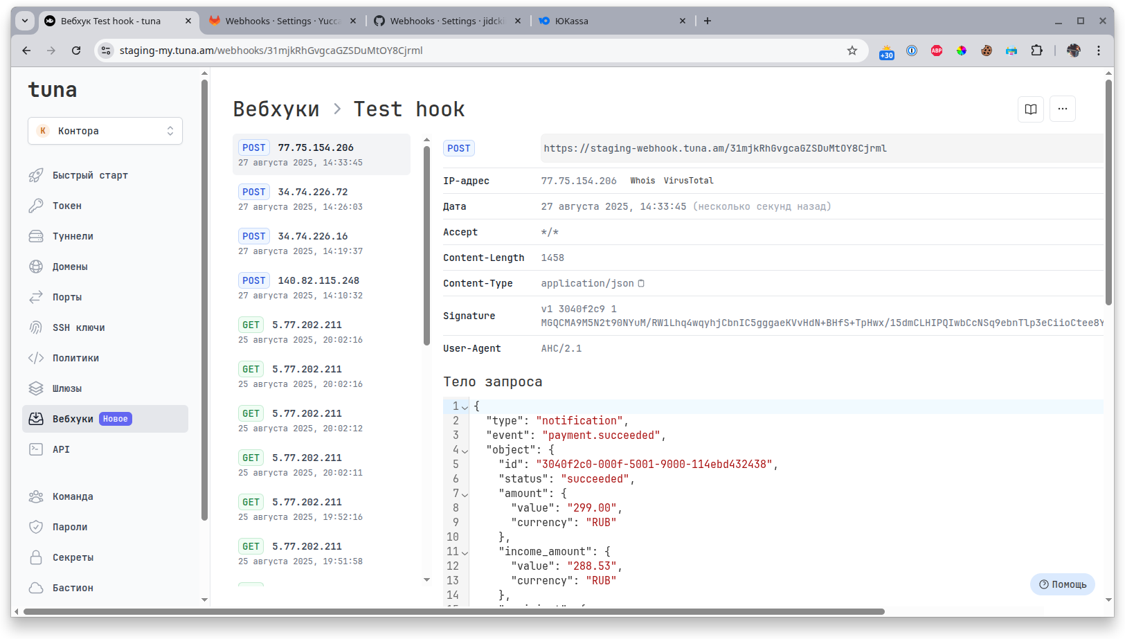Open the cookie extension icon
1125x639 pixels.
tap(987, 51)
